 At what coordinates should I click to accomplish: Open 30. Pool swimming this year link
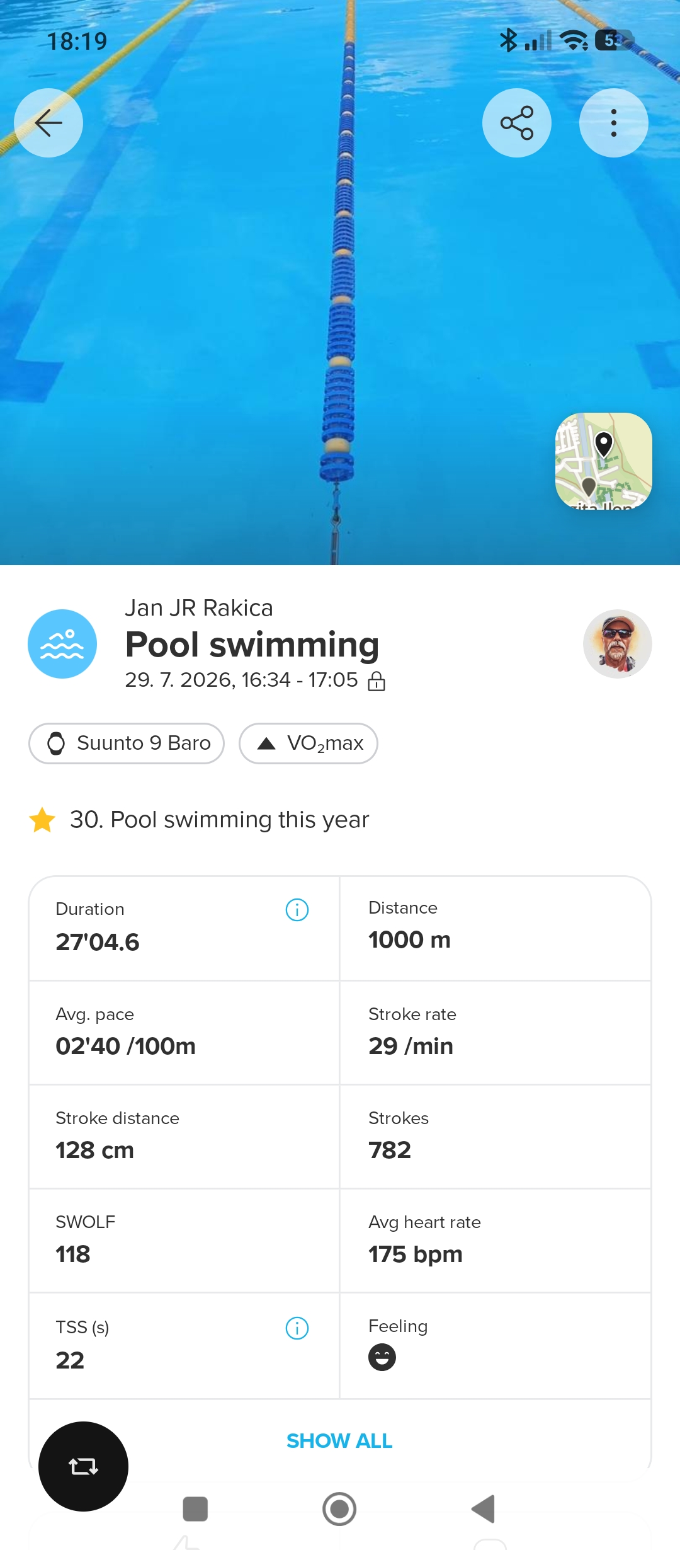point(219,820)
